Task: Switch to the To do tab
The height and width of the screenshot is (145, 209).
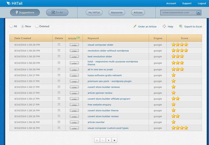Action: coord(57,13)
